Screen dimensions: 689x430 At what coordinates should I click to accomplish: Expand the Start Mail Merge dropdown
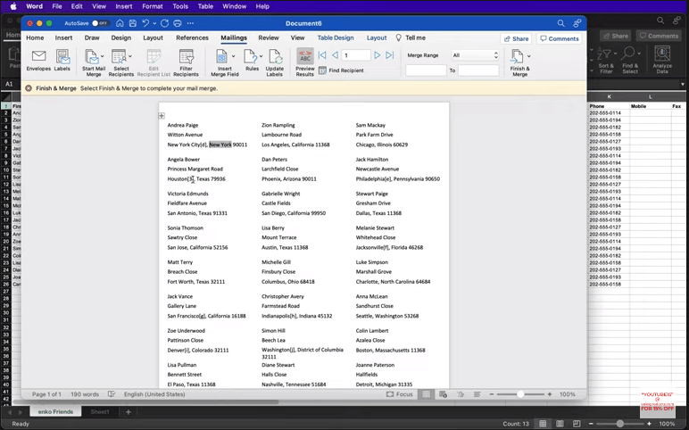(x=103, y=56)
